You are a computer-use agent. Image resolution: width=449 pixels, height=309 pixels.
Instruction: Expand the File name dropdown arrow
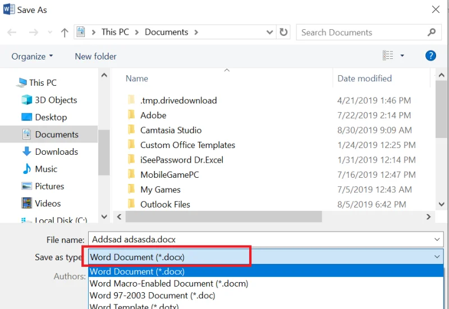[x=437, y=239]
